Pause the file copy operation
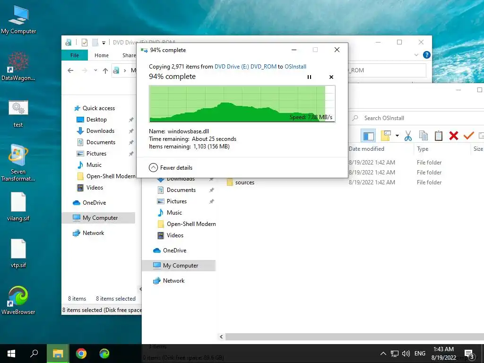484x363 pixels. (x=309, y=77)
